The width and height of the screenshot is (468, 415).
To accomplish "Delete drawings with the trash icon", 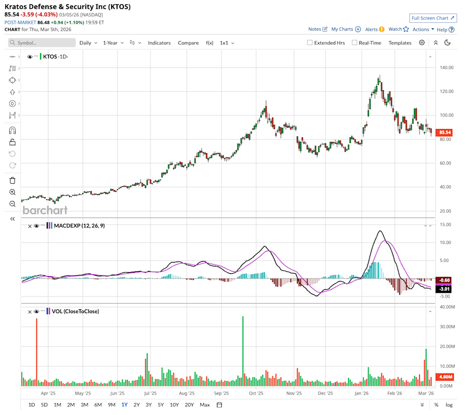I will coord(13,180).
